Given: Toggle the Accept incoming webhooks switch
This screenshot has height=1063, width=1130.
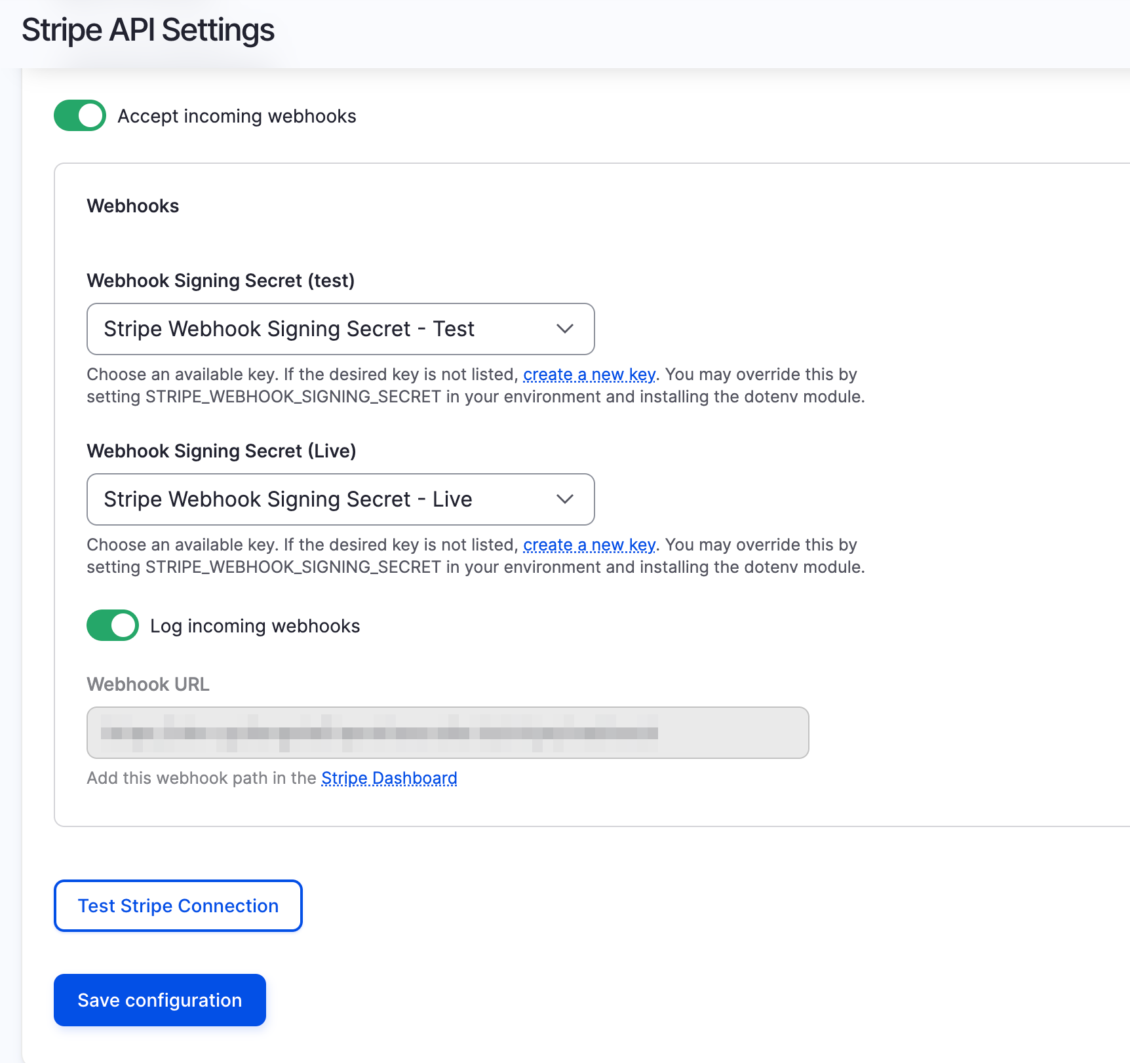Looking at the screenshot, I should [x=80, y=115].
